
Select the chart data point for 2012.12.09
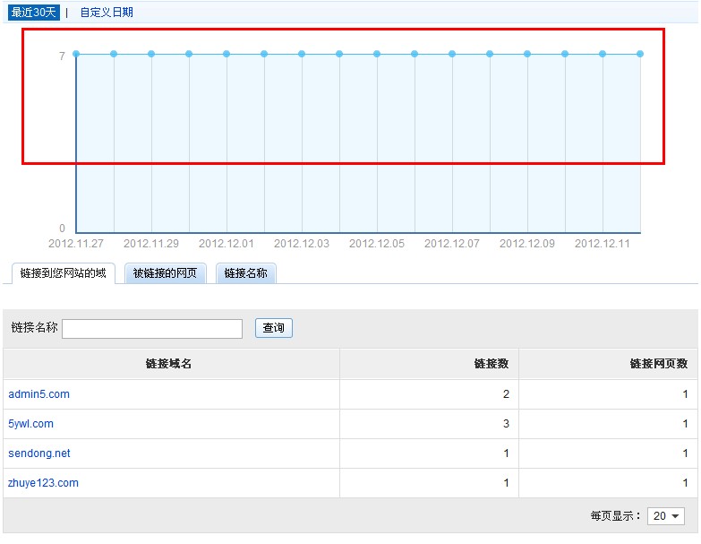527,54
